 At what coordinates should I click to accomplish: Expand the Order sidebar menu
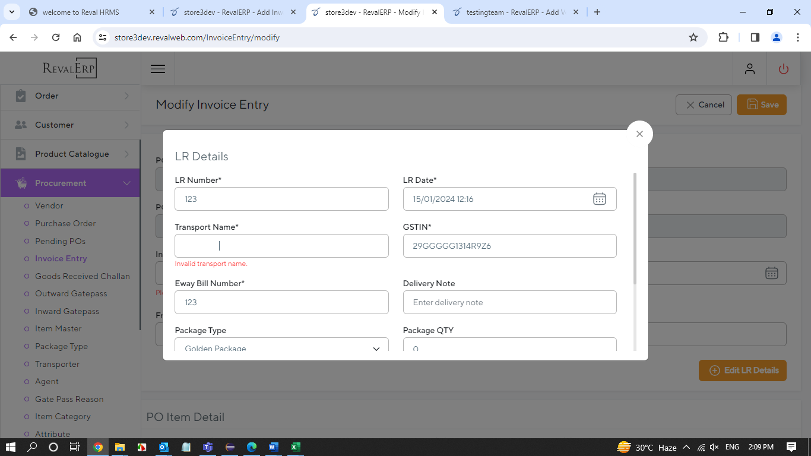tap(70, 96)
